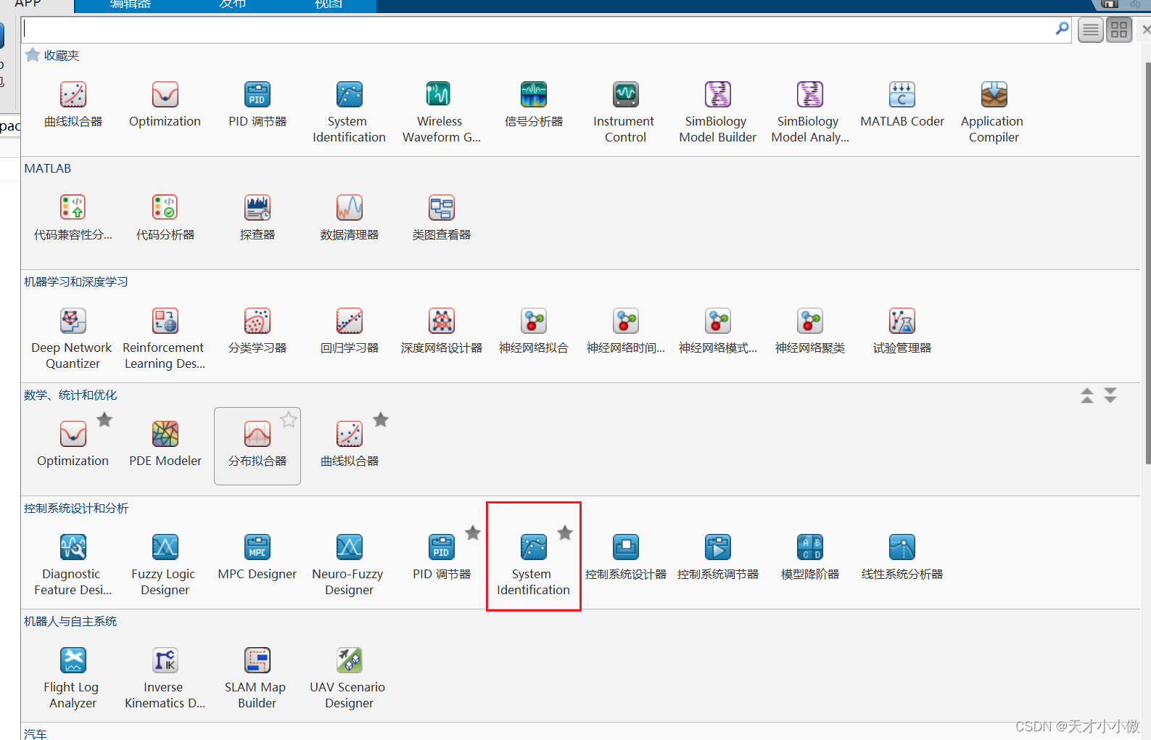
Task: Open Curve Fitter (曲线拟合器) in favorites
Action: [73, 104]
